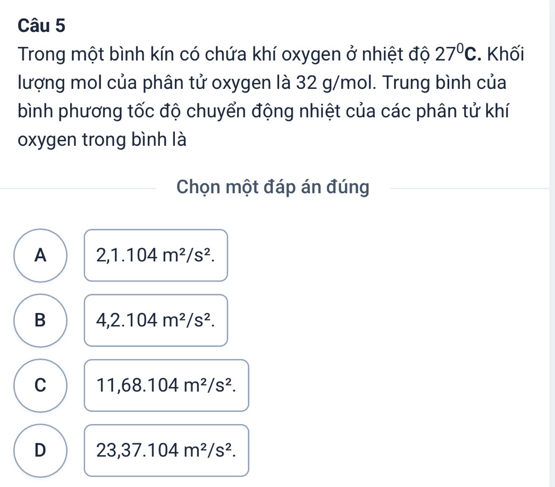Click the answer box "2,1.104 m²/s²"
The height and width of the screenshot is (487, 555).
(156, 255)
